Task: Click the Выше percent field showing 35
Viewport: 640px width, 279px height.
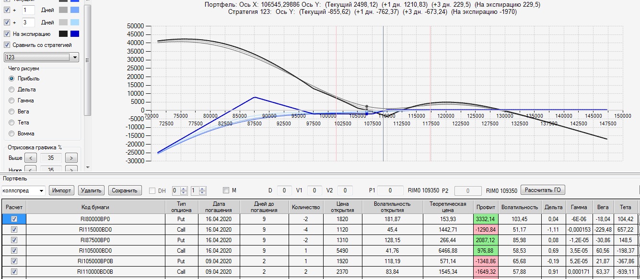Action: click(x=50, y=158)
